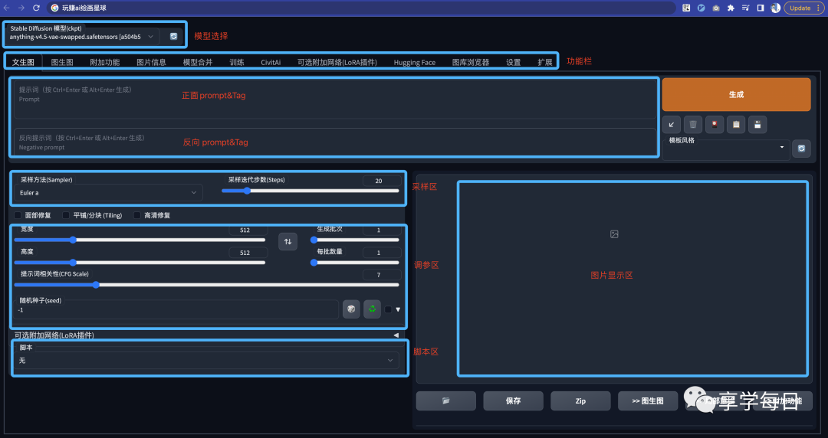Refresh the 模板风格 style list

801,149
